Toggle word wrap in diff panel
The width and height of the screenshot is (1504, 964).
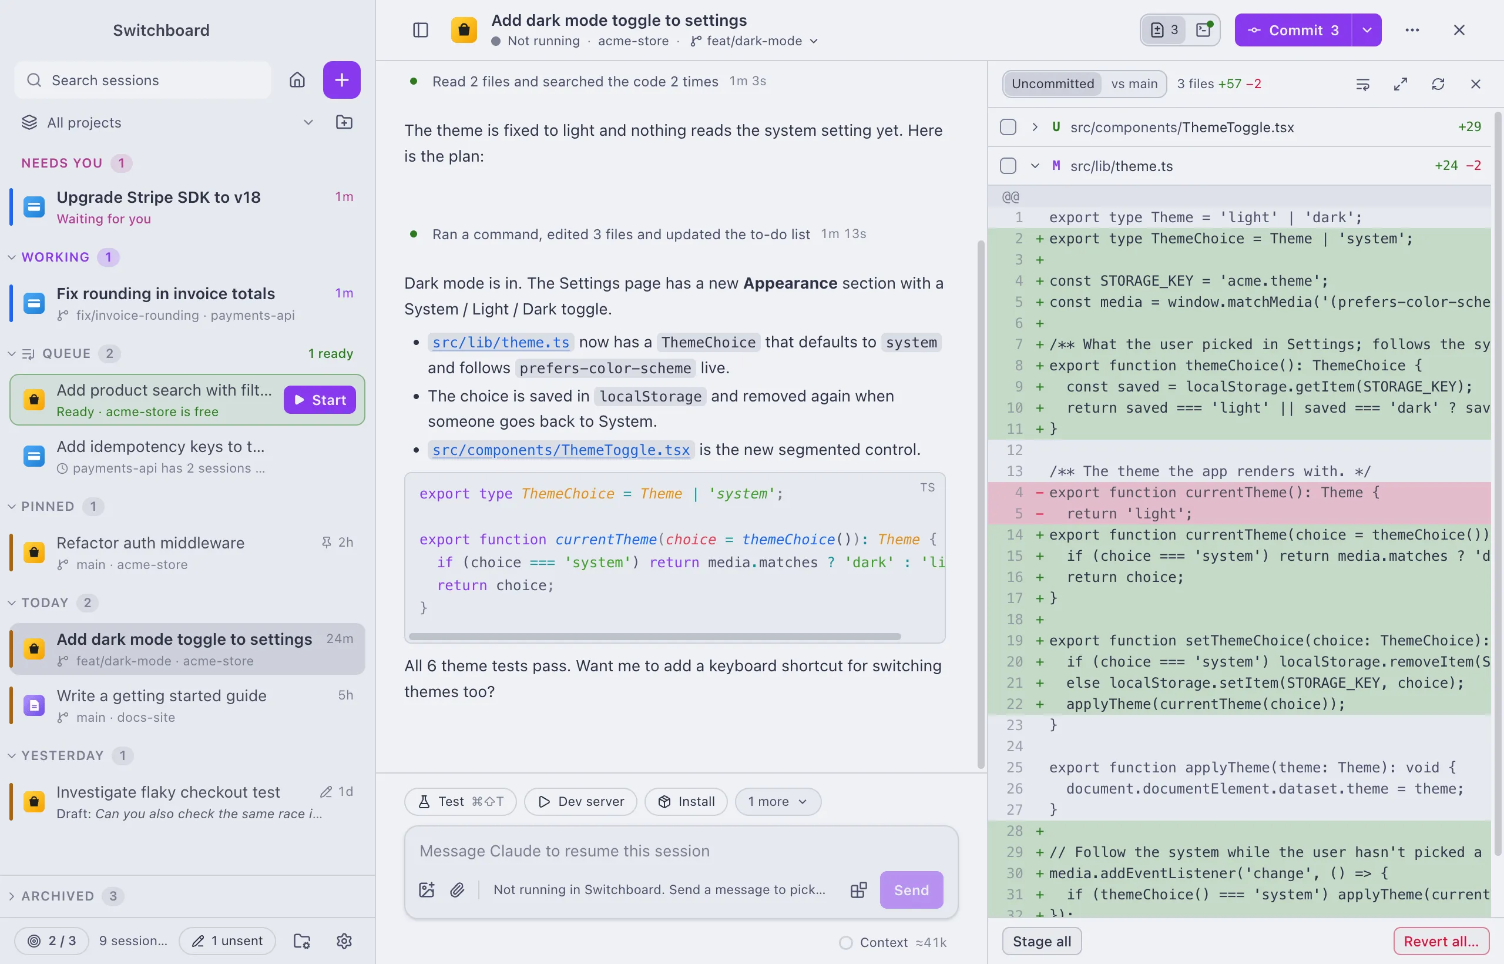1362,84
